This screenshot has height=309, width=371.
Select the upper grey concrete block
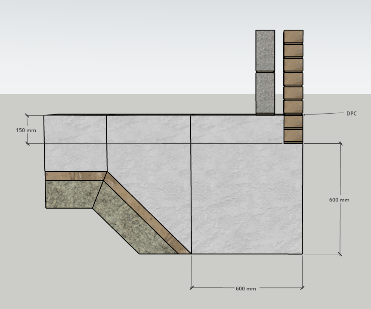coord(265,50)
